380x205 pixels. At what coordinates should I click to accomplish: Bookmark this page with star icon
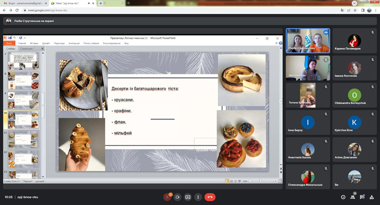(x=355, y=10)
